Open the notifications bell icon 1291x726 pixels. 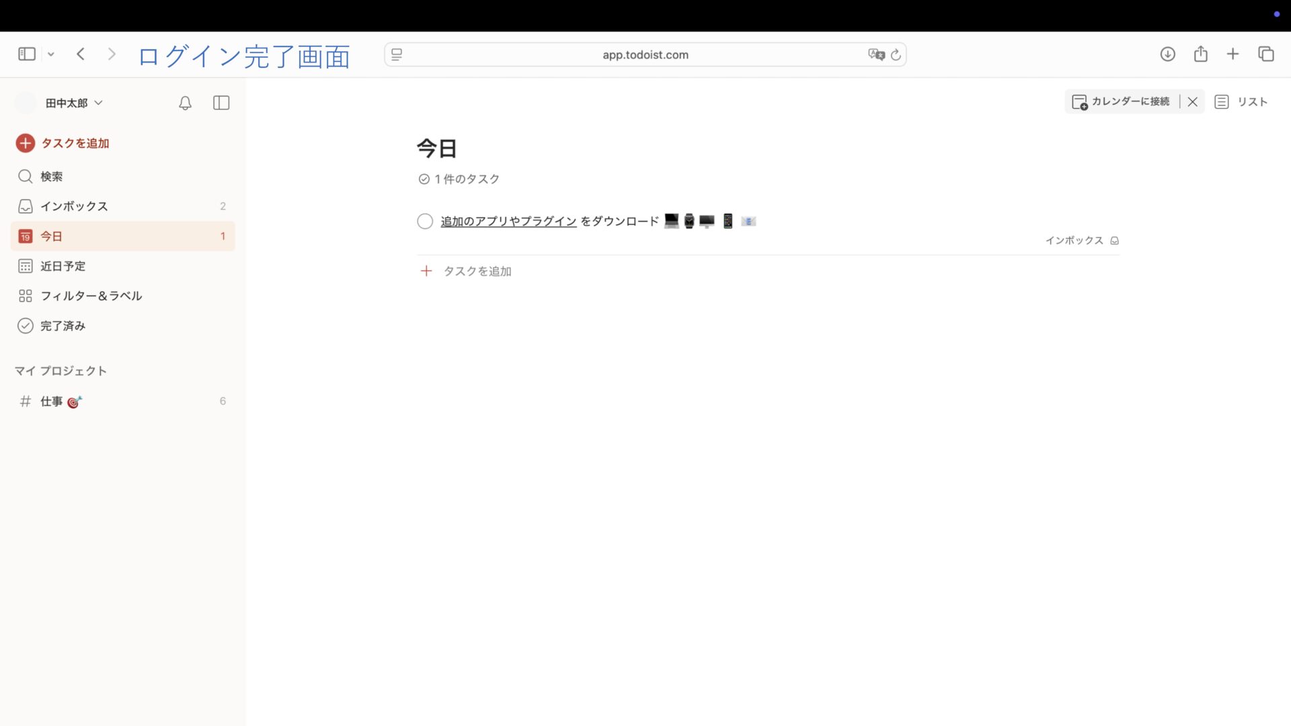pos(184,103)
